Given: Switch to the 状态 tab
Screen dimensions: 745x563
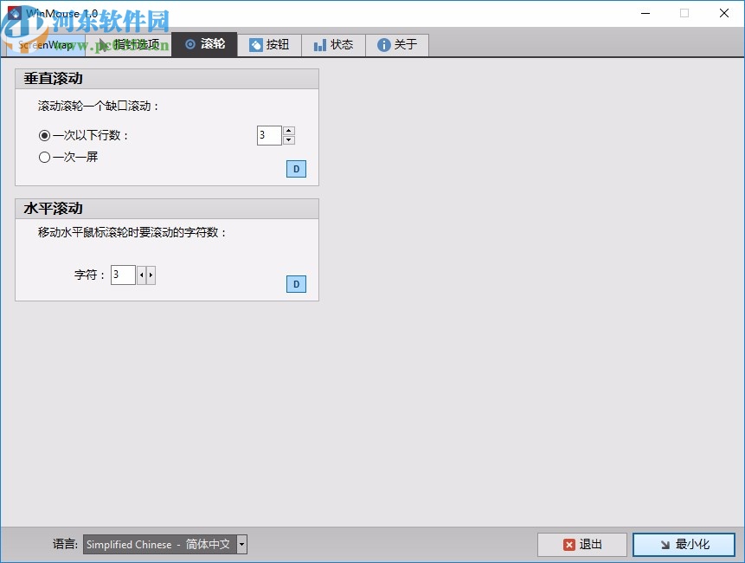Looking at the screenshot, I should tap(333, 45).
